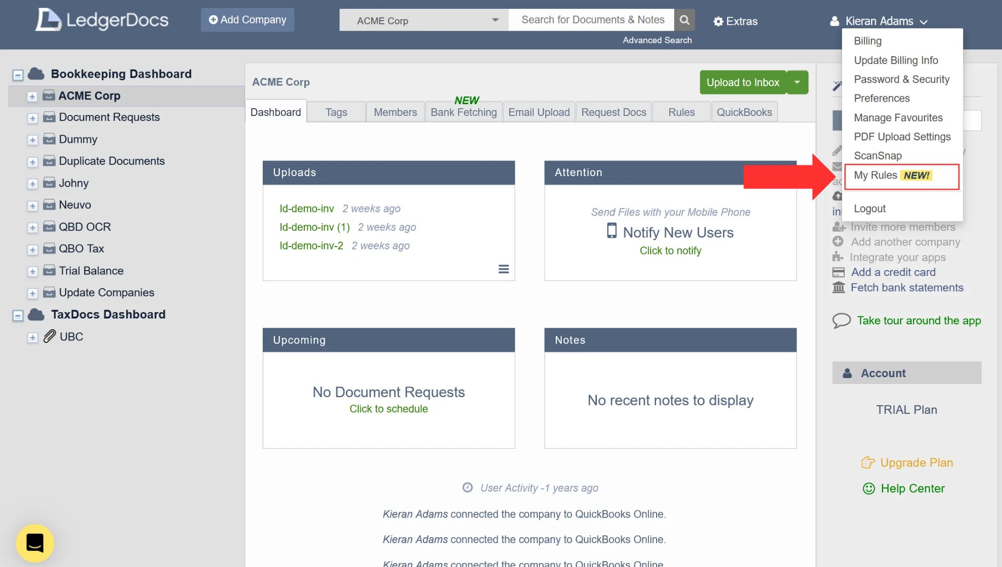This screenshot has height=567, width=1002.
Task: Open the Upload to Inbox dropdown arrow
Action: pos(797,82)
